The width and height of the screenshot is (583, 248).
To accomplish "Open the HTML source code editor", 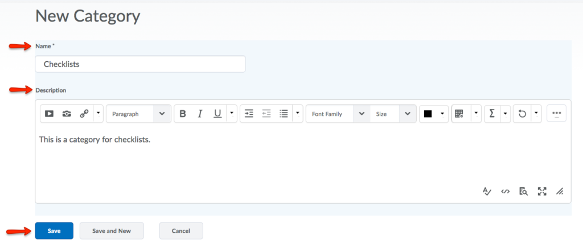I will [505, 191].
